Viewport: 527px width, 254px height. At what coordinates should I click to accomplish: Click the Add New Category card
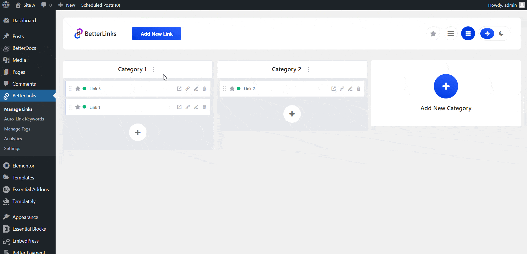pyautogui.click(x=446, y=93)
